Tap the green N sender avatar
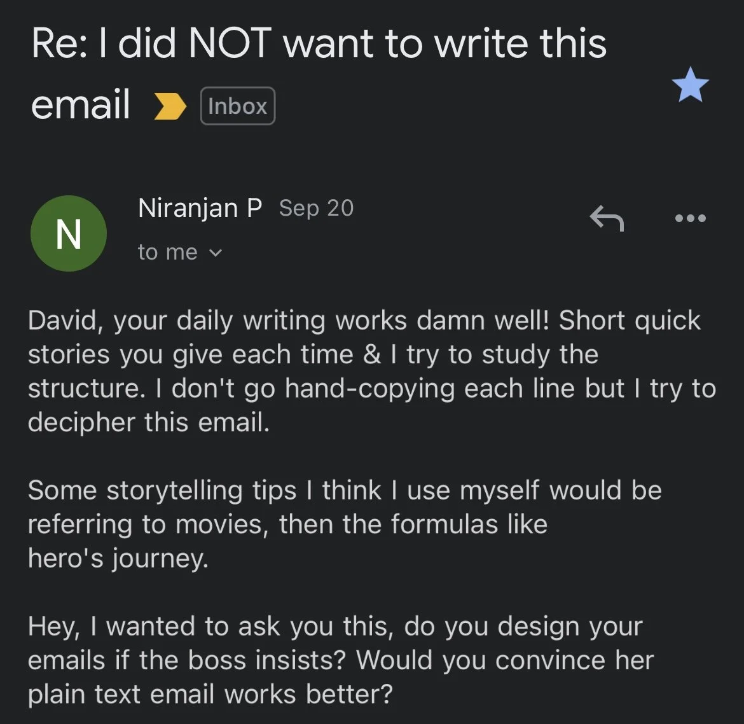 (x=69, y=233)
